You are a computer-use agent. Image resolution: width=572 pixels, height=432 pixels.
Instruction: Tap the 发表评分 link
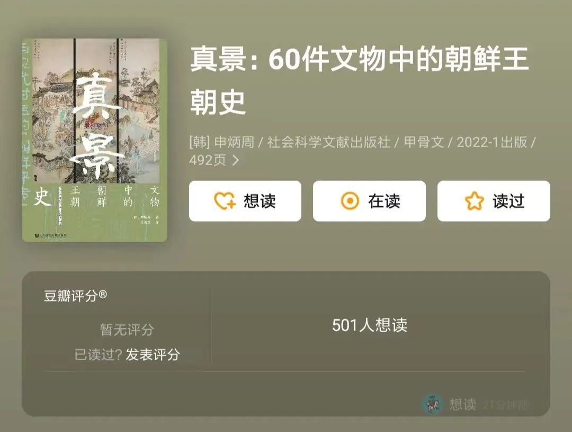coord(153,354)
